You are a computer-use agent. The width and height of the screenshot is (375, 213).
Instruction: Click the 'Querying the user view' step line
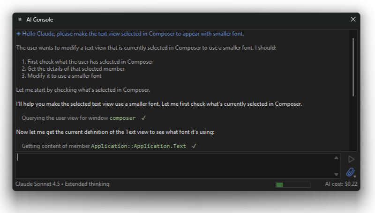click(x=65, y=118)
